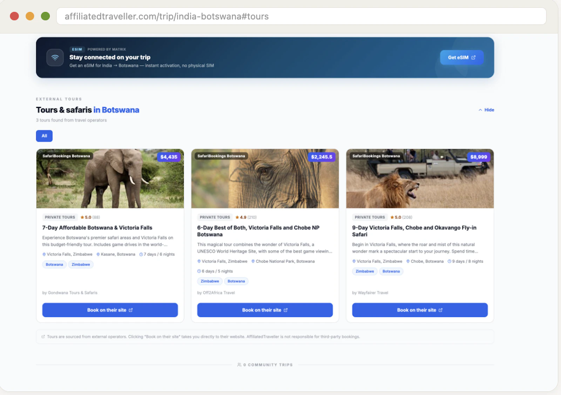The width and height of the screenshot is (561, 395).
Task: Book Off2Africa Travel tour on their site
Action: point(265,310)
